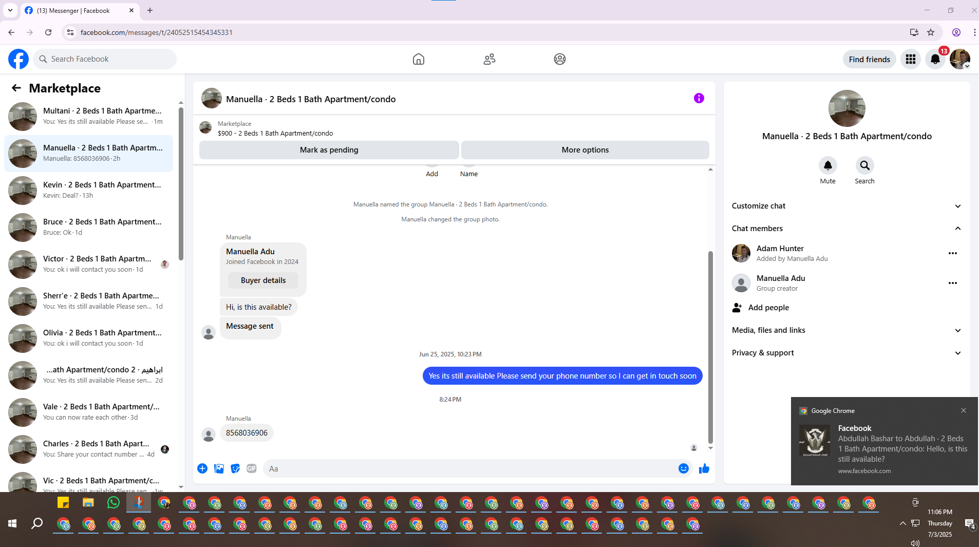
Task: Dismiss the Google Chrome notification
Action: pos(964,410)
